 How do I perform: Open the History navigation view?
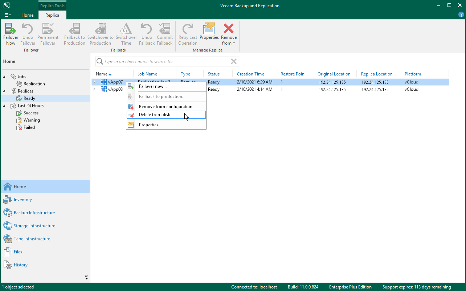(x=45, y=265)
